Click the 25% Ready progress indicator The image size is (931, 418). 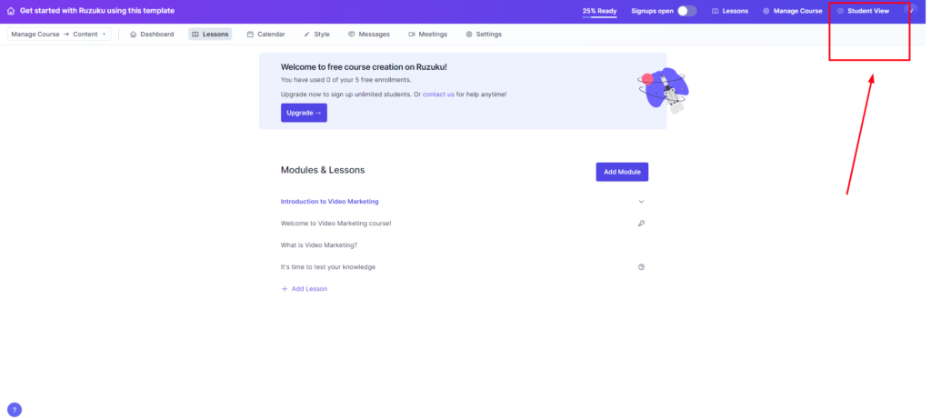(599, 11)
